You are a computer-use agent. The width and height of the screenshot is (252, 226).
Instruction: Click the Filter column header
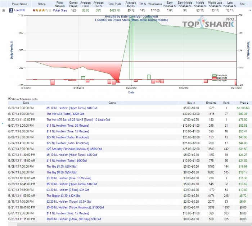click(x=243, y=4)
